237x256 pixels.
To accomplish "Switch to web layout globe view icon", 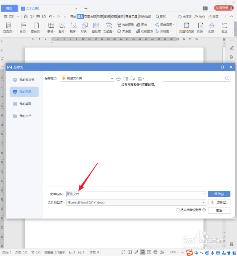I will pyautogui.click(x=155, y=252).
